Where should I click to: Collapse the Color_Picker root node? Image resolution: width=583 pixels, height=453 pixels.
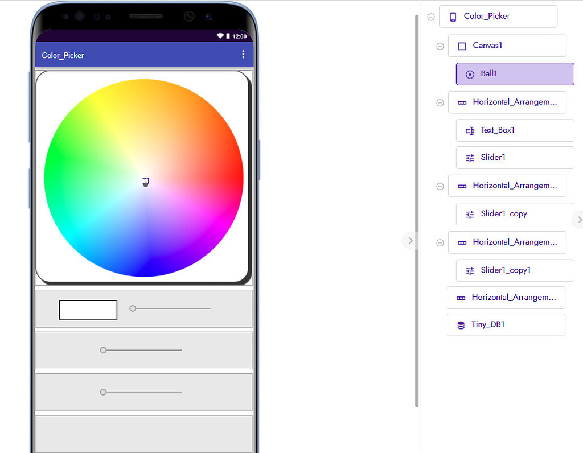tap(431, 17)
